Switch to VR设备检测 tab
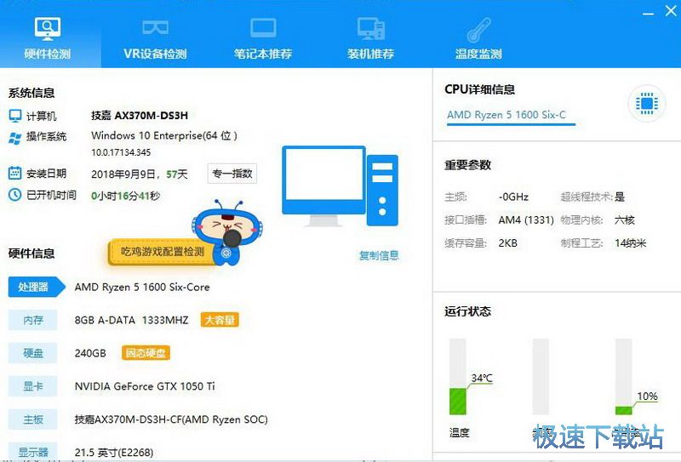Image resolution: width=681 pixels, height=462 pixels. 155,37
